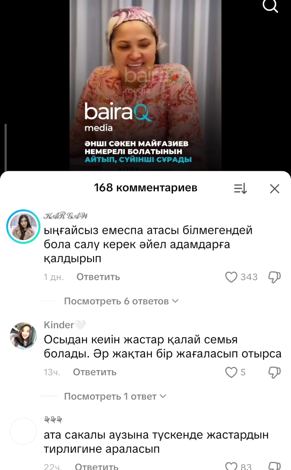Open the first commenter's profile avatar
Screen dimensions: 291x470
pyautogui.click(x=23, y=227)
